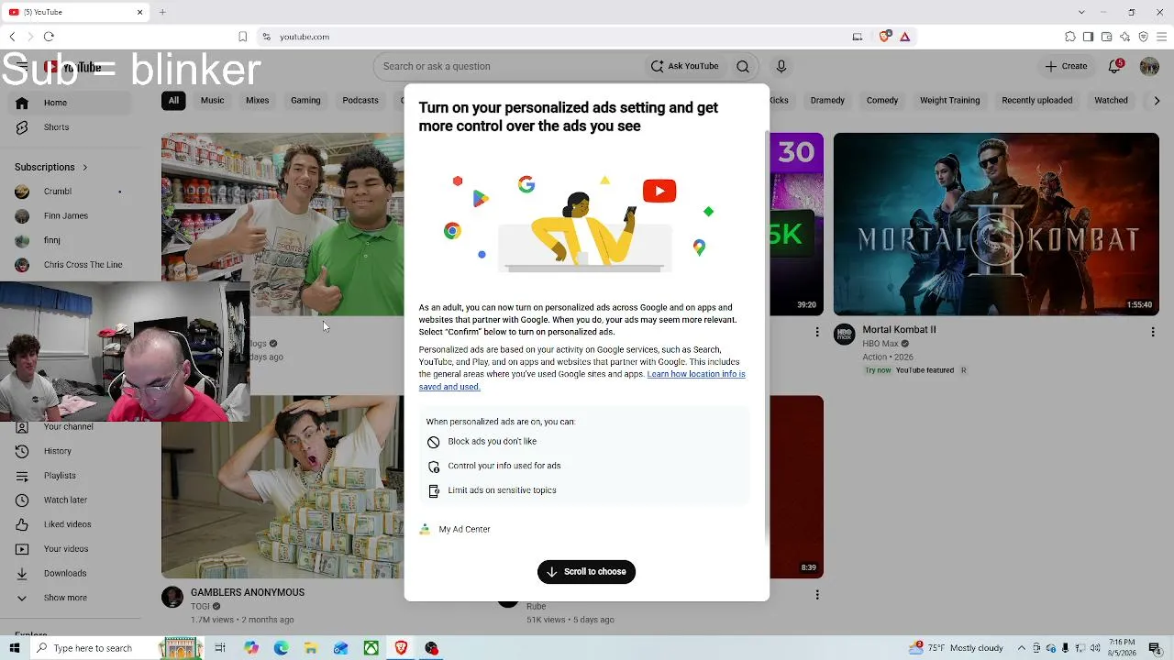Show more category chips with right arrow
The width and height of the screenshot is (1174, 660).
[1157, 101]
